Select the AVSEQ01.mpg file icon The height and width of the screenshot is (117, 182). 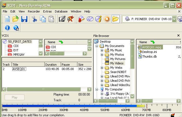[x=139, y=47]
